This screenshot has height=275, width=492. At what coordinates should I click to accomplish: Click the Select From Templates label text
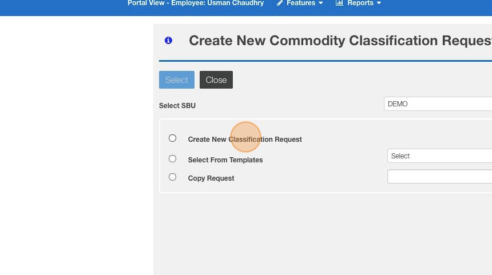(225, 160)
